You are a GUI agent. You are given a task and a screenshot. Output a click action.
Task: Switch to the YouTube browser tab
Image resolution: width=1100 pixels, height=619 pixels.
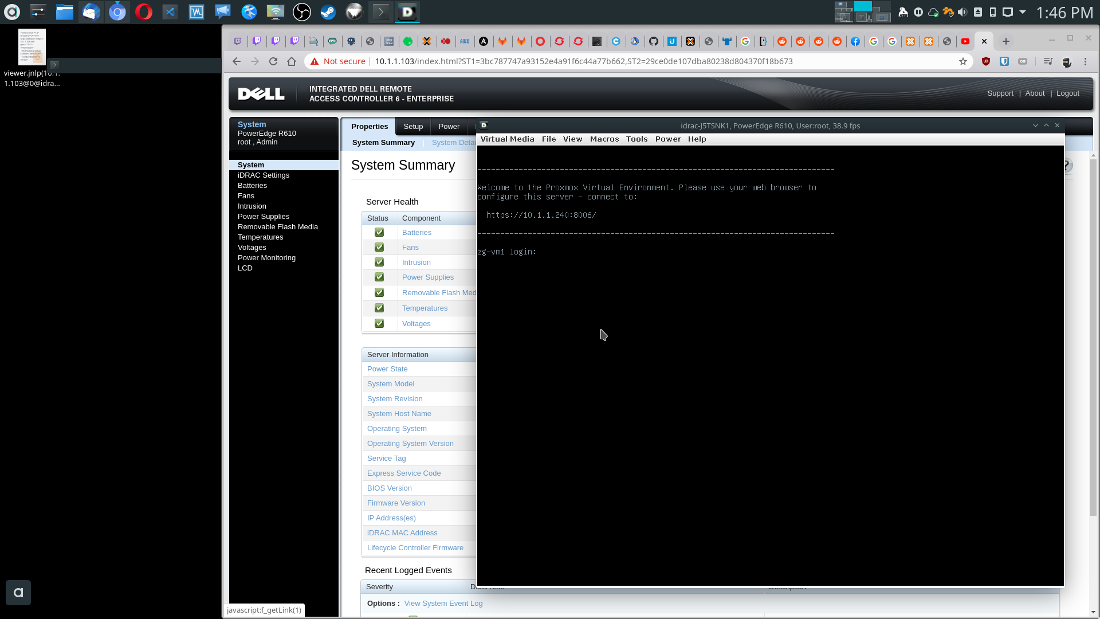coord(965,41)
